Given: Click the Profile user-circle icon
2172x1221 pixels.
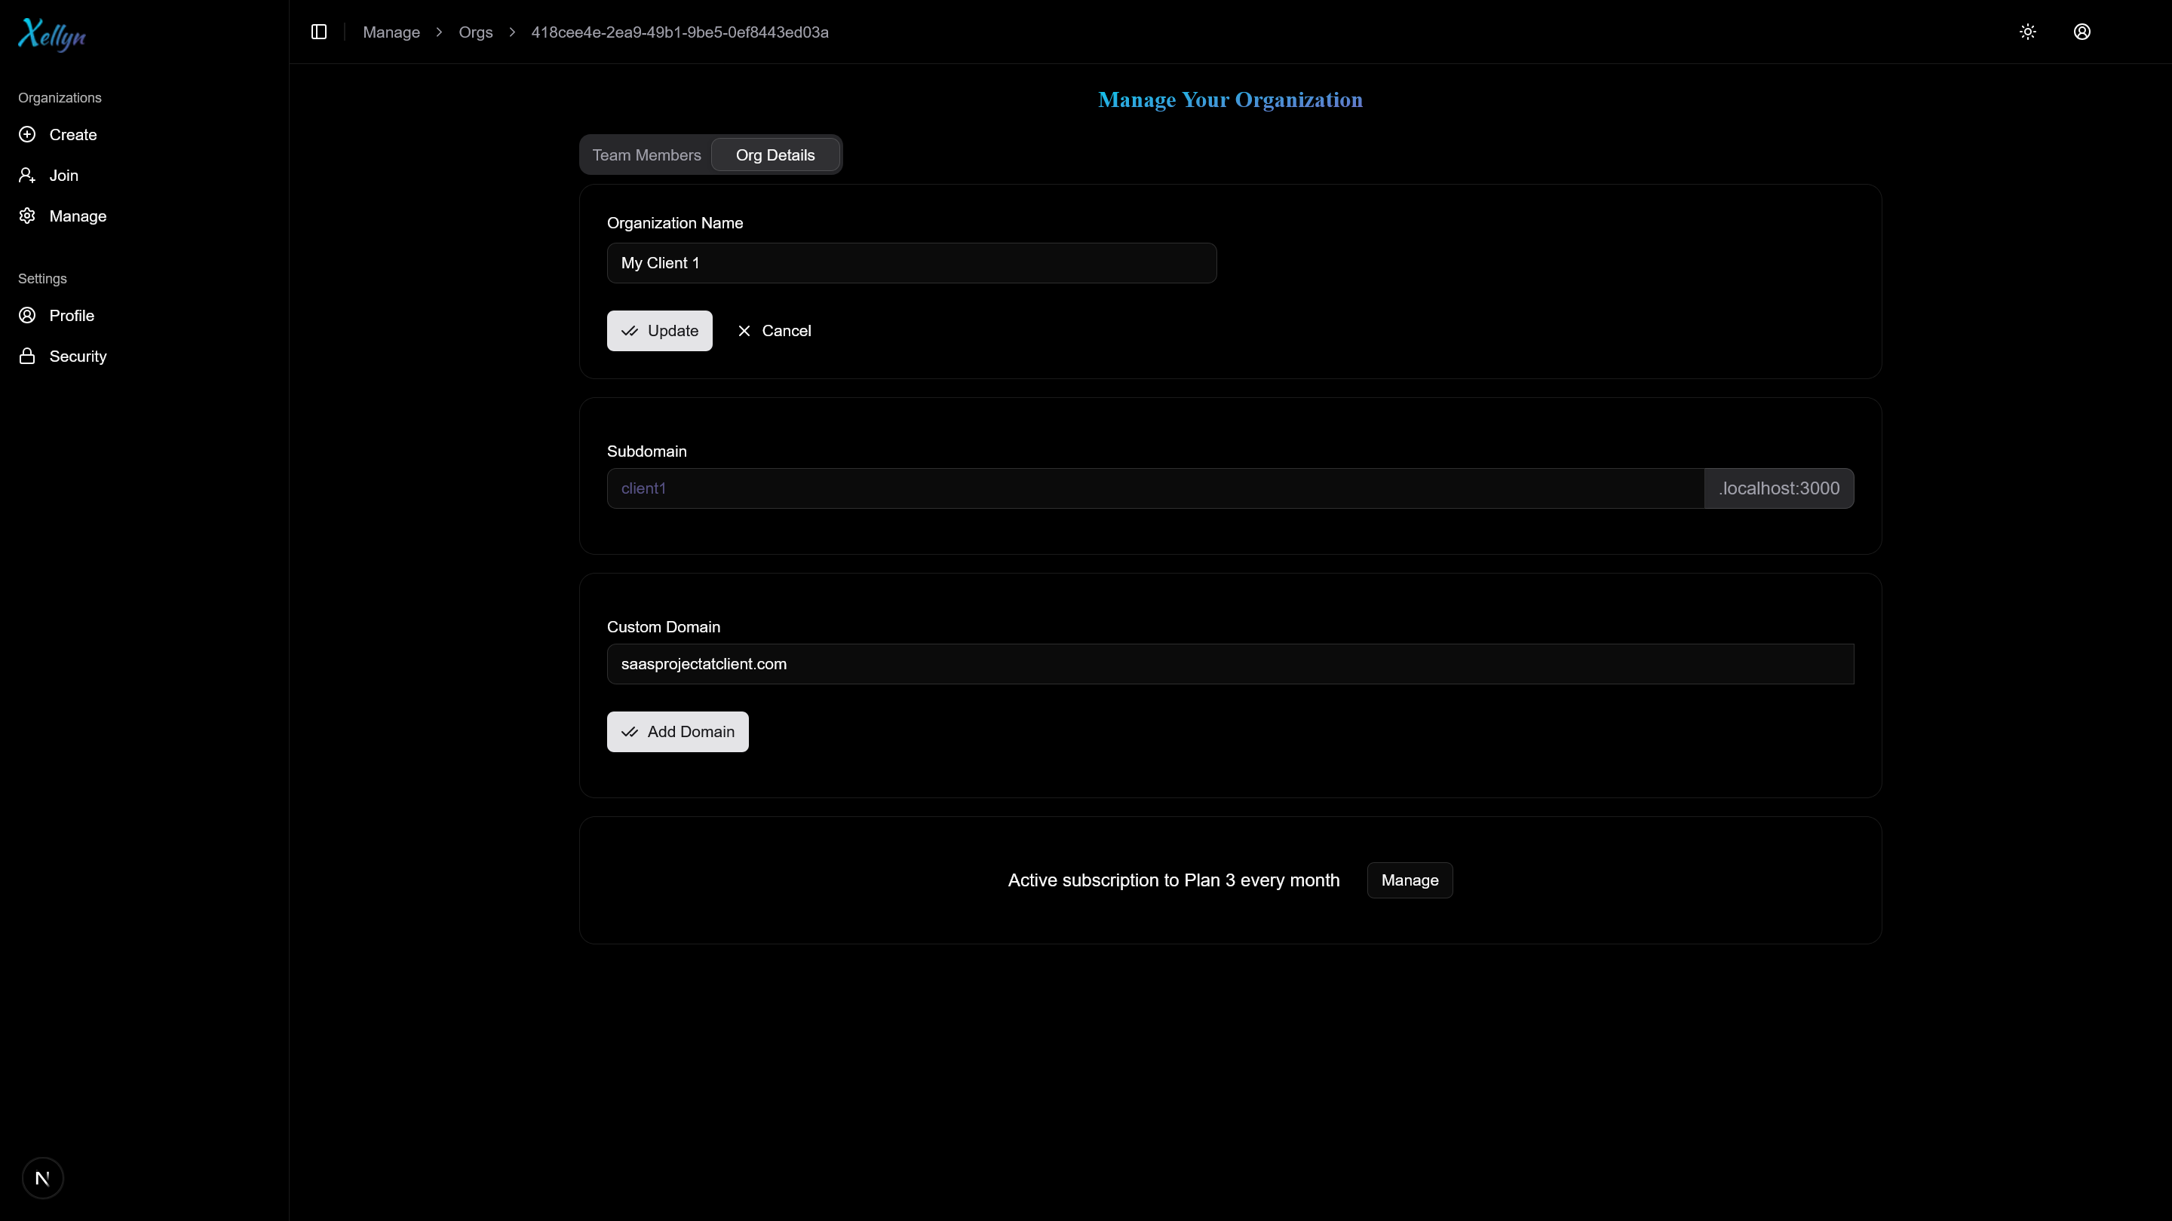Looking at the screenshot, I should pyautogui.click(x=27, y=315).
